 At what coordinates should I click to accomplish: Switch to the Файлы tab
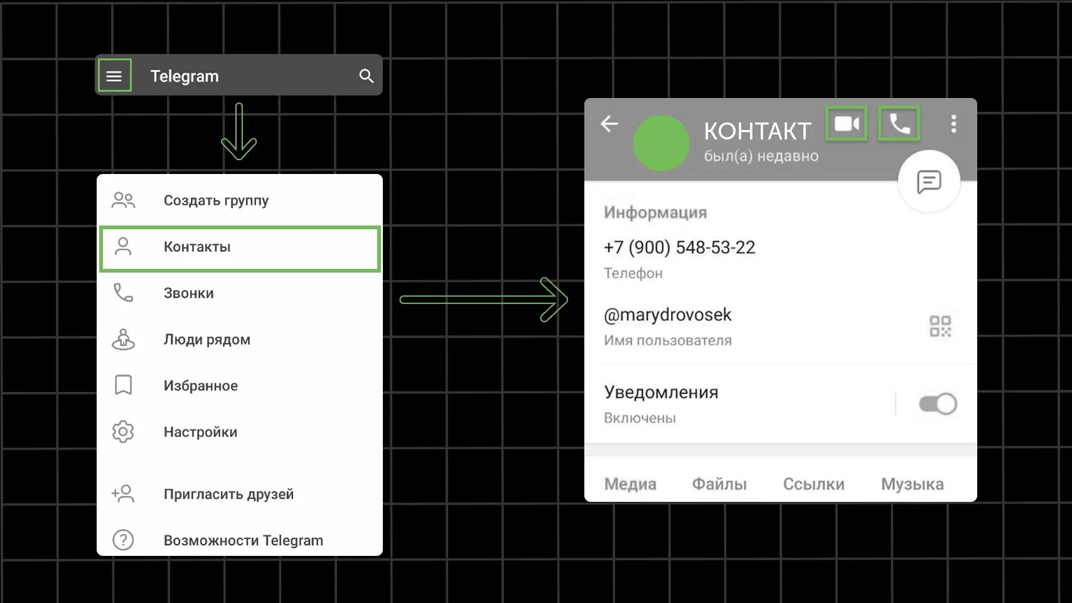[719, 484]
